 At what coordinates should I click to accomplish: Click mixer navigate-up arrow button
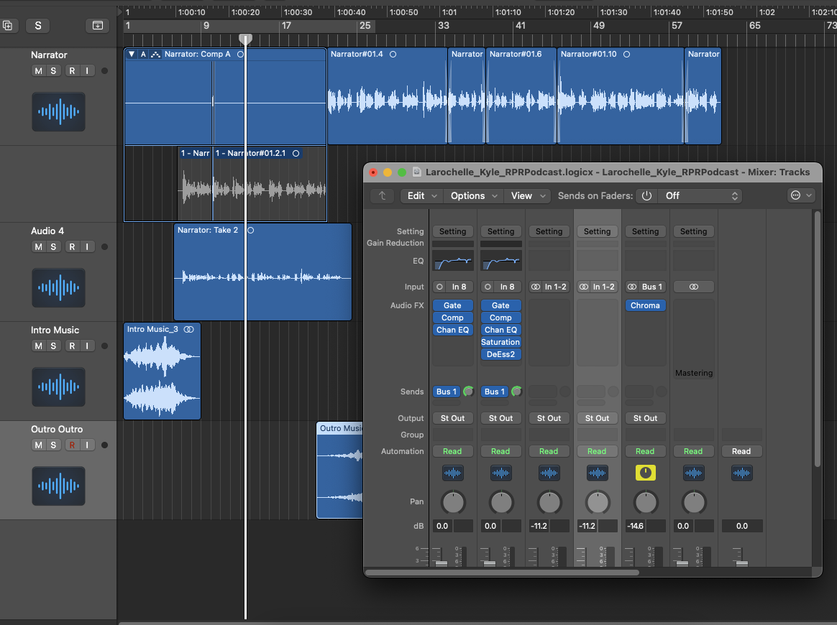pos(383,195)
